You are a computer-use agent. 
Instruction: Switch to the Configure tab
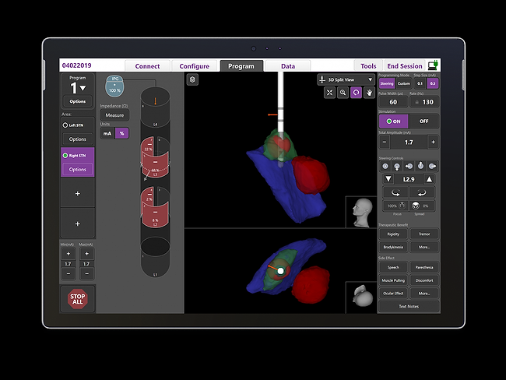click(194, 66)
